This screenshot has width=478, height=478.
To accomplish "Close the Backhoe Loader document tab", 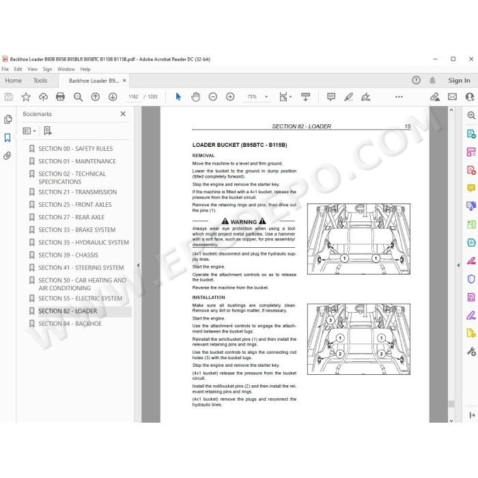I will click(124, 81).
